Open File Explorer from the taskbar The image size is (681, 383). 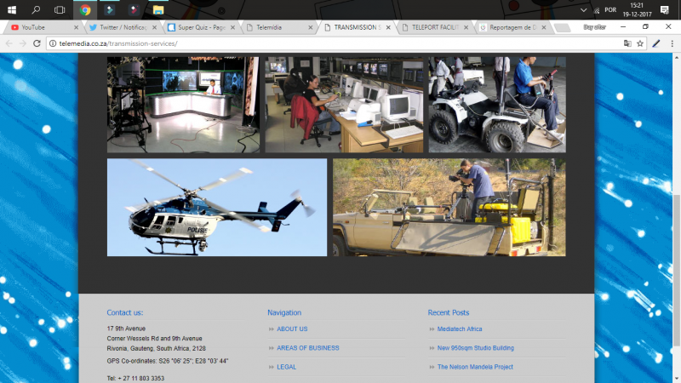tap(158, 9)
